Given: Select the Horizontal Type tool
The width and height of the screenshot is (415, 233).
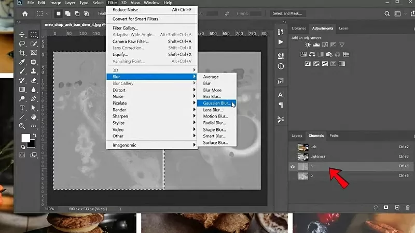Looking at the screenshot, I should point(22,108).
